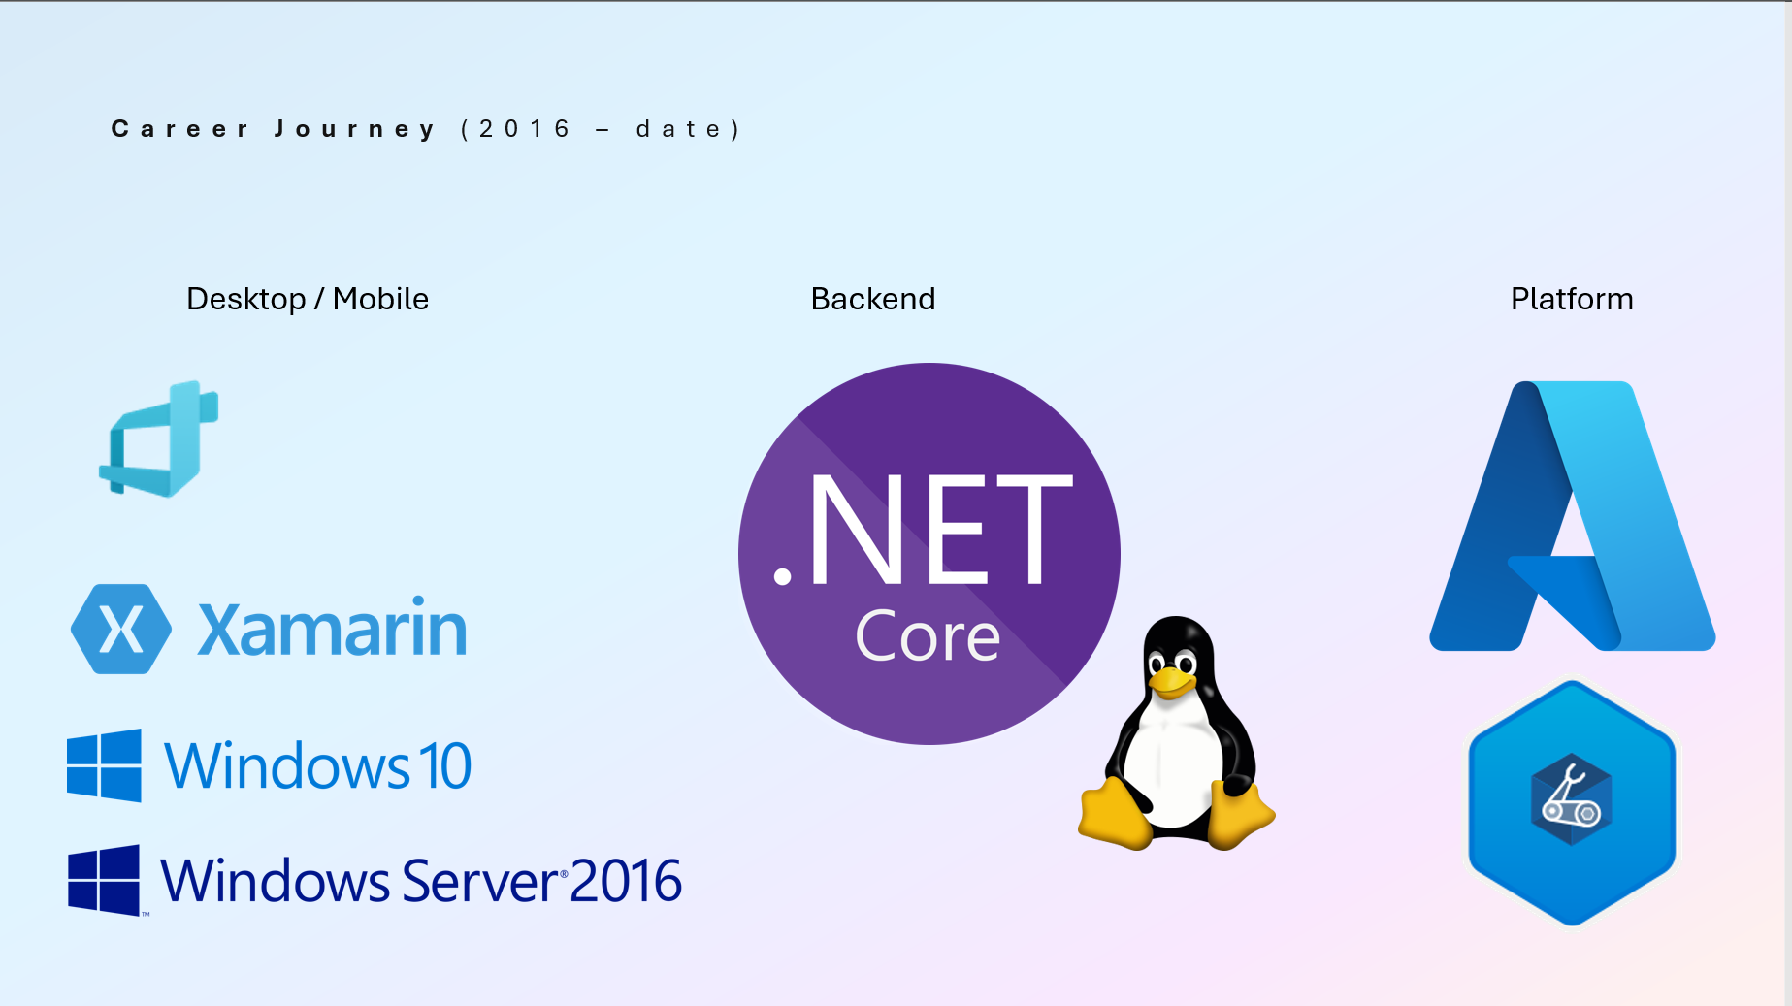
Task: Click the penguin's yellow beak
Action: pyautogui.click(x=1171, y=681)
